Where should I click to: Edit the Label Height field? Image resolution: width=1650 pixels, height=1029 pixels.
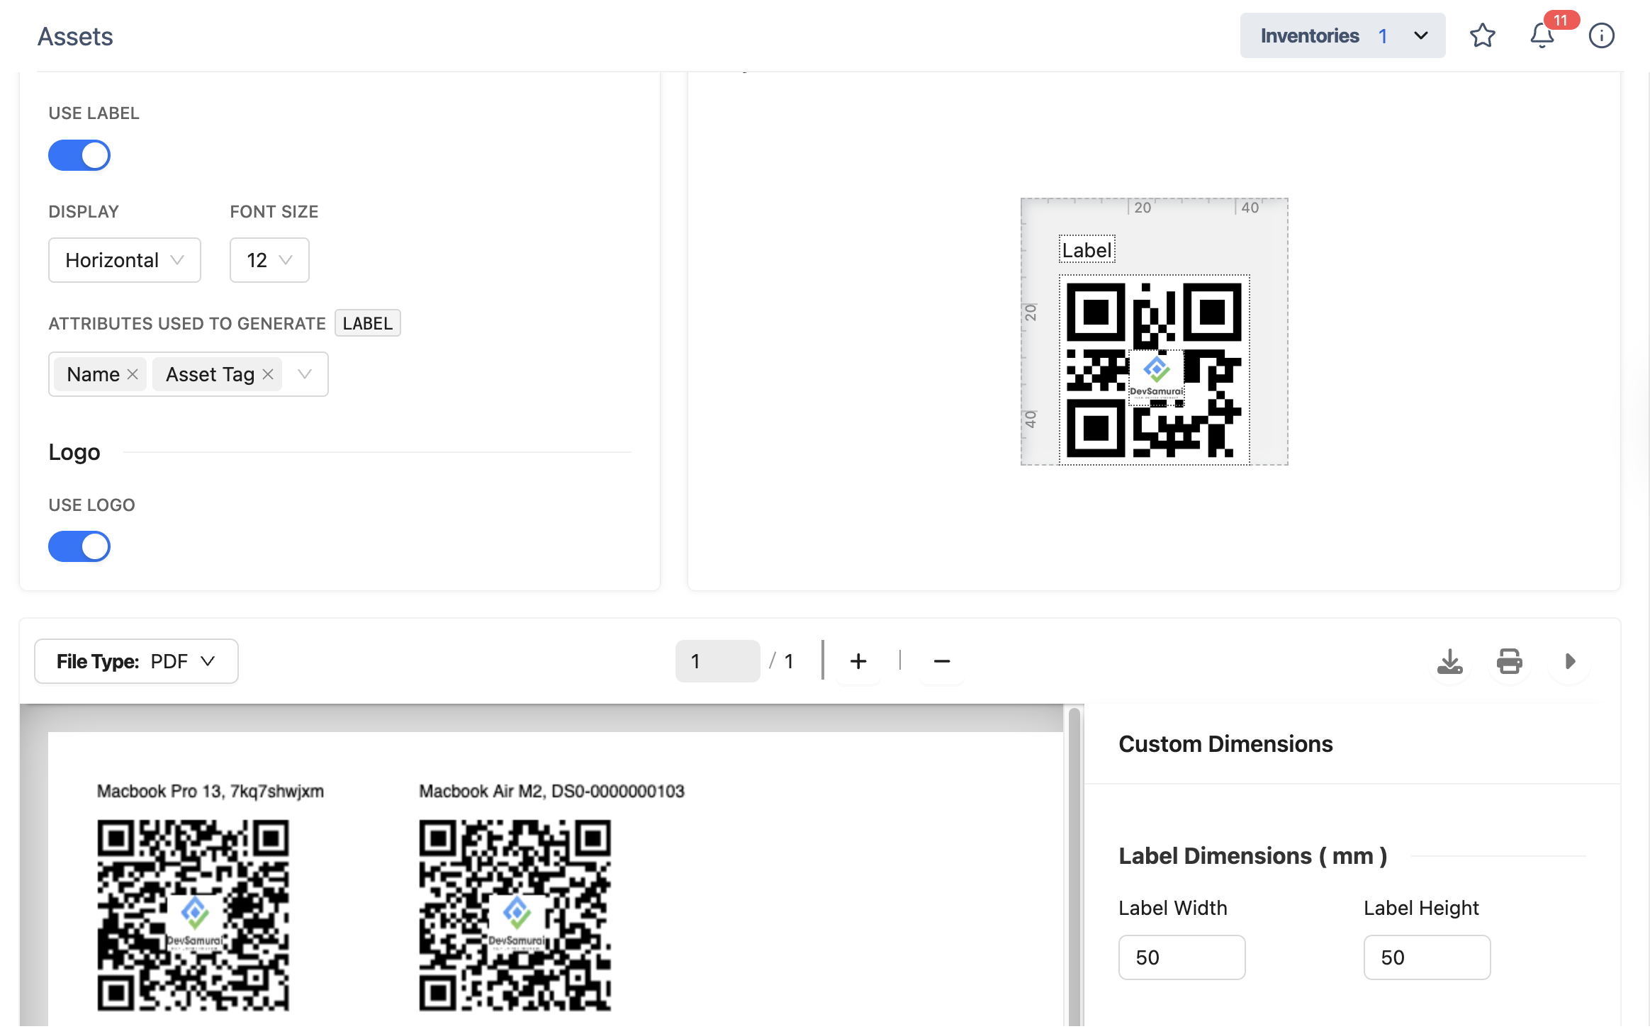(1426, 957)
